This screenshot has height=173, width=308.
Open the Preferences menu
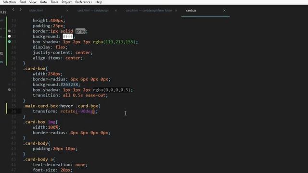click(83, 2)
